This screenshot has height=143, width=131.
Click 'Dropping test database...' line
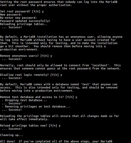24,100
